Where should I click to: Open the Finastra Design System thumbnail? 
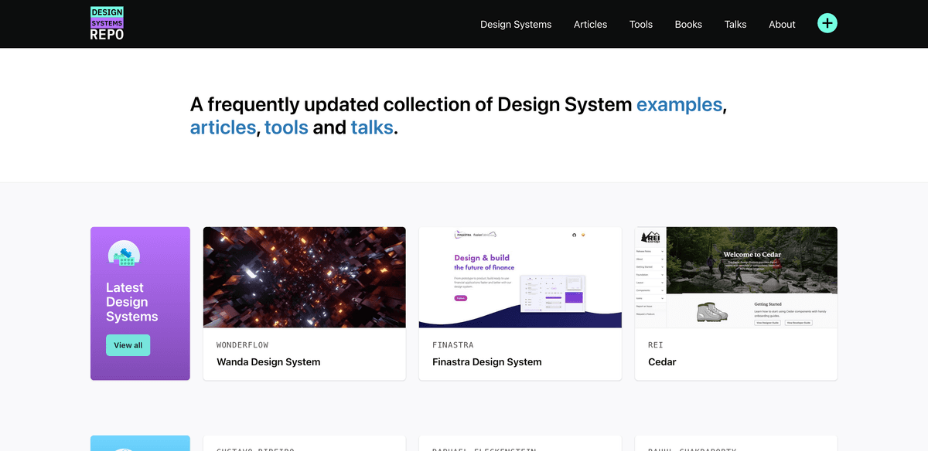pyautogui.click(x=520, y=277)
